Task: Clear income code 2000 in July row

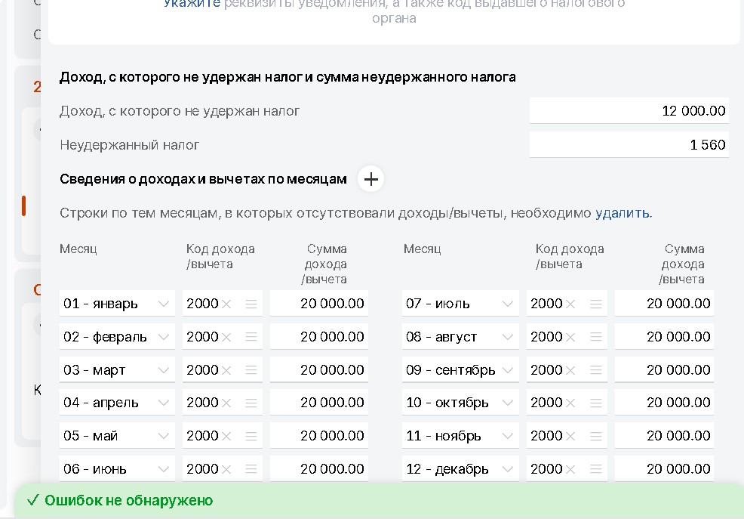Action: tap(570, 304)
